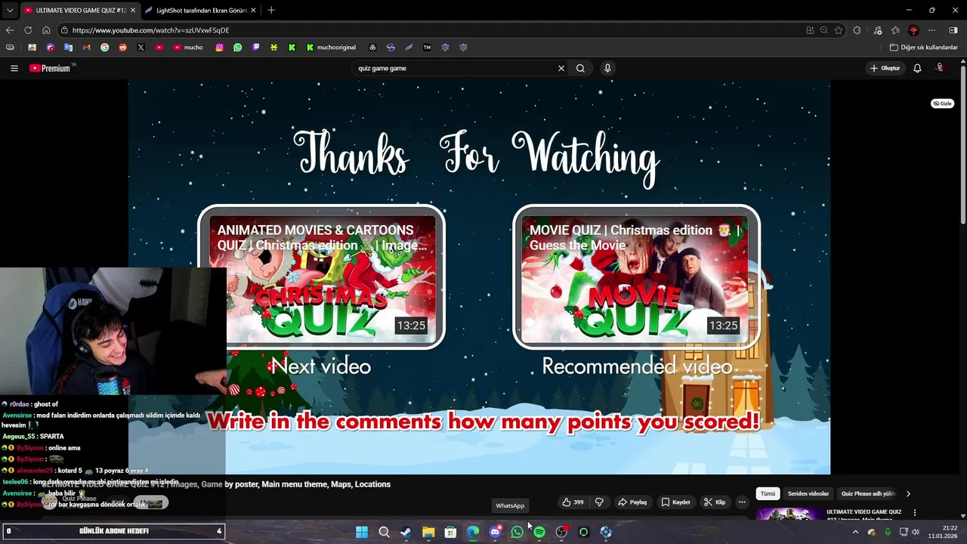Screen dimensions: 967x544
Task: Open Instagram bookmark
Action: point(219,48)
